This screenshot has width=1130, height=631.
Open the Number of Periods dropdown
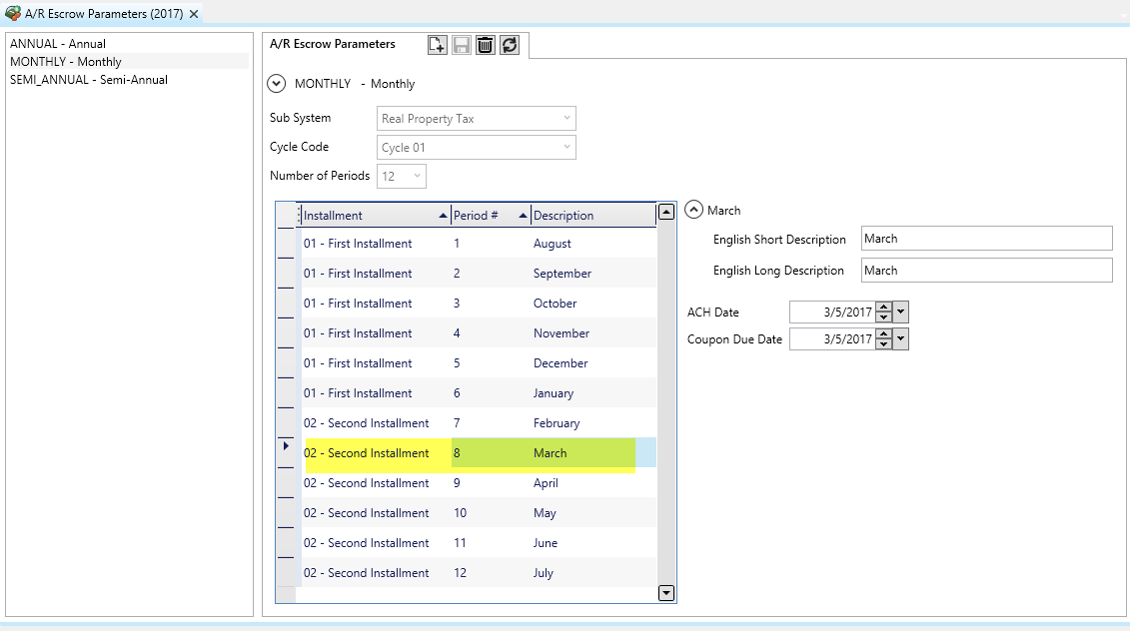point(417,177)
